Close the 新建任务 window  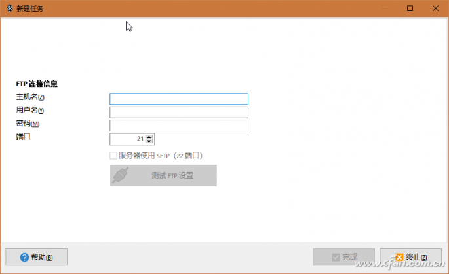click(x=435, y=9)
